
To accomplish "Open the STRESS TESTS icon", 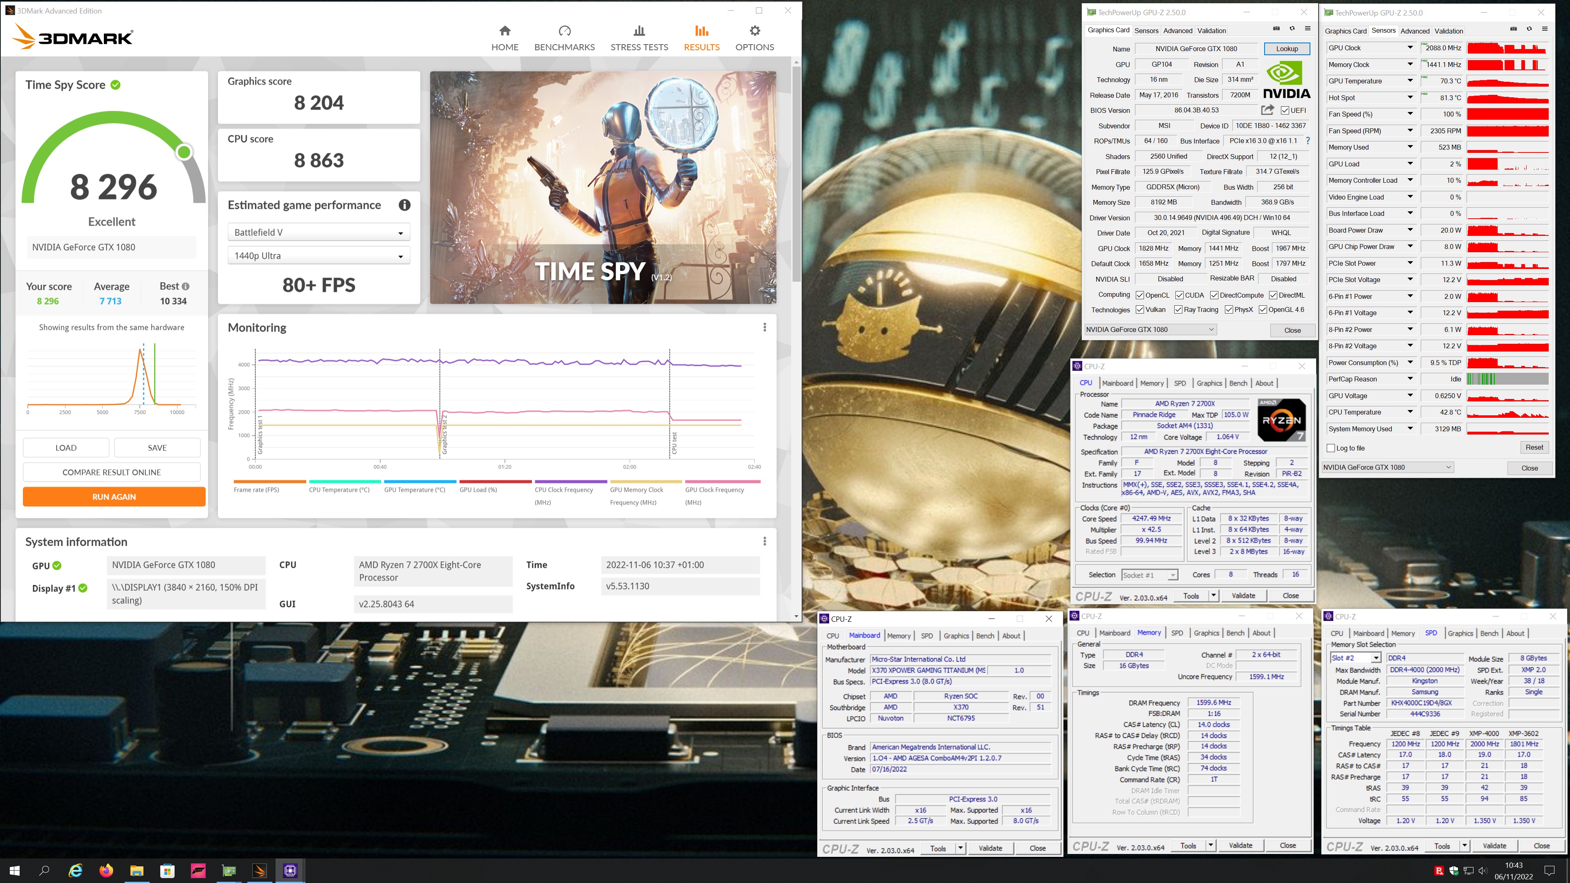I will click(639, 31).
